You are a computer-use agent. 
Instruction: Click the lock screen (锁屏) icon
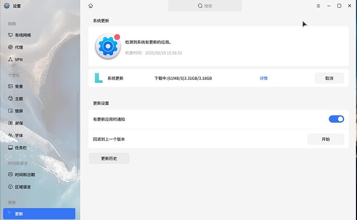point(10,111)
